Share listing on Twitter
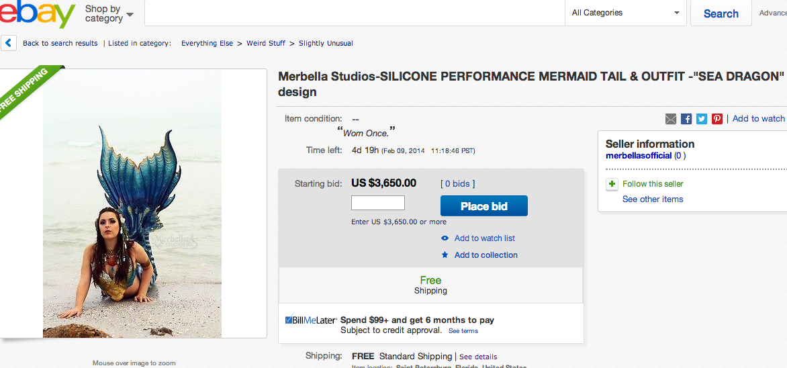 coord(702,119)
